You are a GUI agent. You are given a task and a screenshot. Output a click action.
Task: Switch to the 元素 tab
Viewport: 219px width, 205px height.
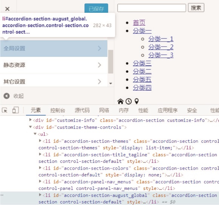pos(36,110)
